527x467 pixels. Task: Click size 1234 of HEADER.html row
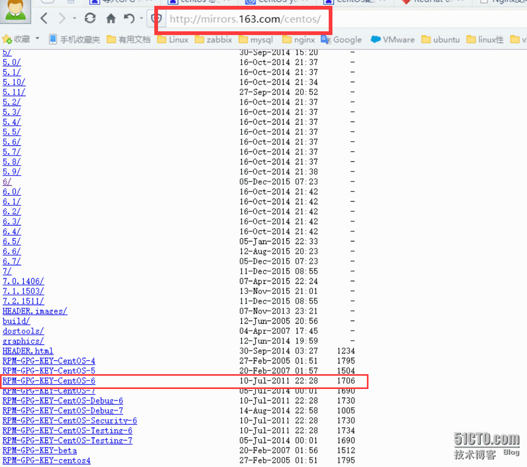click(x=346, y=351)
